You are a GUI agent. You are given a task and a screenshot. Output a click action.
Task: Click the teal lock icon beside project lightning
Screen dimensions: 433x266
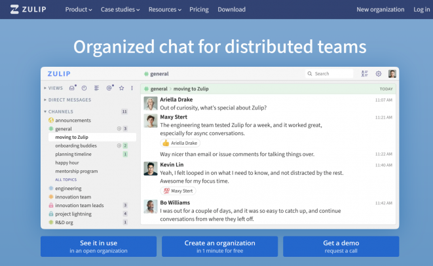coord(51,214)
